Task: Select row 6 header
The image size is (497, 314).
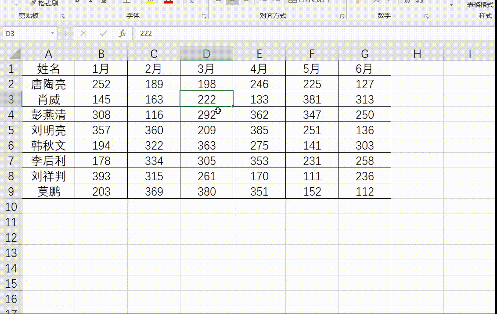Action: pos(11,145)
